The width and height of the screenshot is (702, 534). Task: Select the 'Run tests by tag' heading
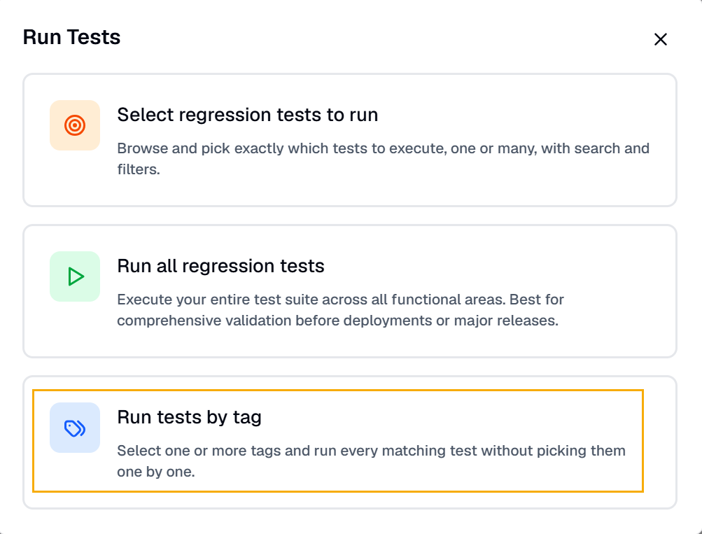190,417
